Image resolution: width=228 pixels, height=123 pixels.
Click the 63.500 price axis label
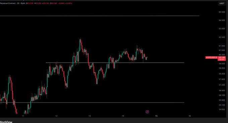tap(222, 29)
